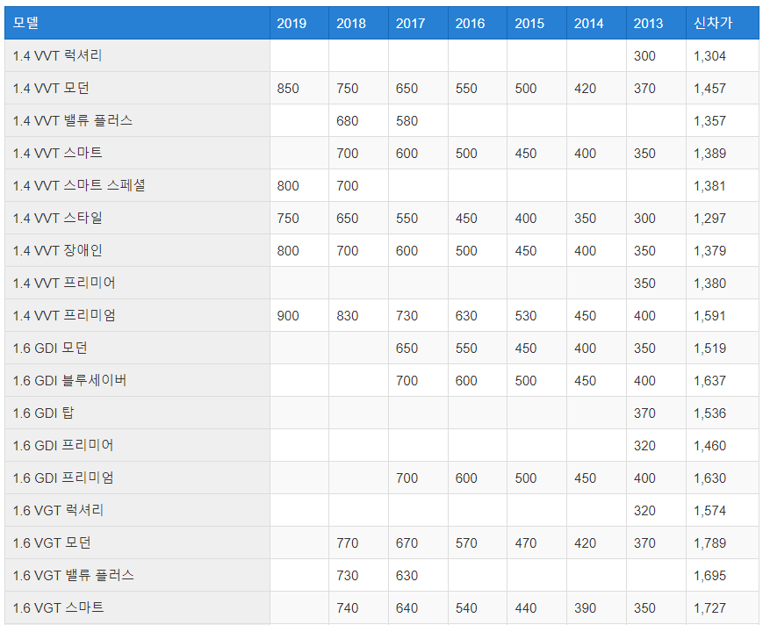Viewport: 763px width, 625px height.
Task: Click 2015 value 470 in 1.6 VGT 모던 row
Action: 526,543
